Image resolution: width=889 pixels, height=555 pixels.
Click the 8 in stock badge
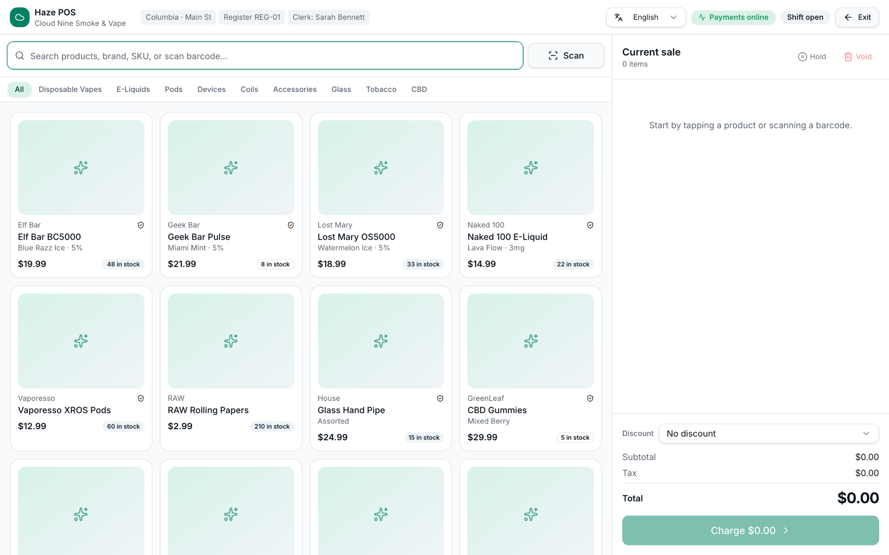tap(275, 264)
